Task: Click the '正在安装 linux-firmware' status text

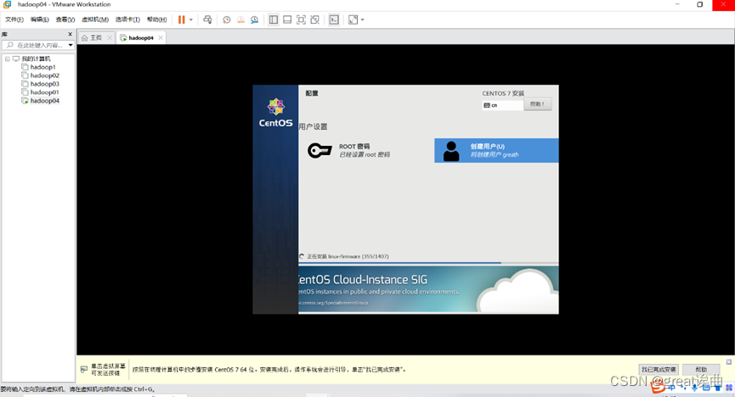Action: pos(348,256)
